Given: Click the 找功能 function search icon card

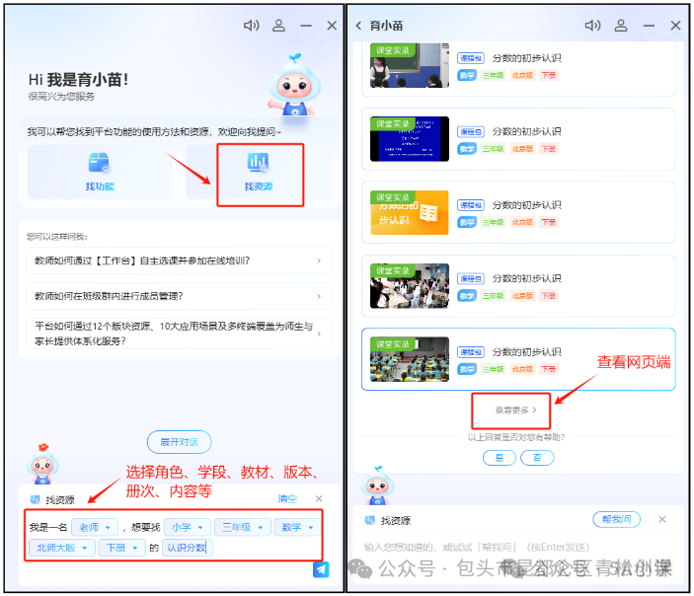Looking at the screenshot, I should (100, 172).
